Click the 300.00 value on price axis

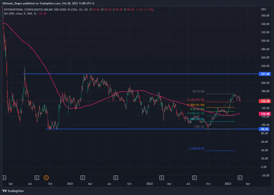point(265,41)
